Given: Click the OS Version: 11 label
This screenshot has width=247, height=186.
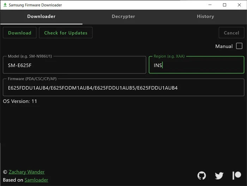Looking at the screenshot, I should click(x=20, y=101).
